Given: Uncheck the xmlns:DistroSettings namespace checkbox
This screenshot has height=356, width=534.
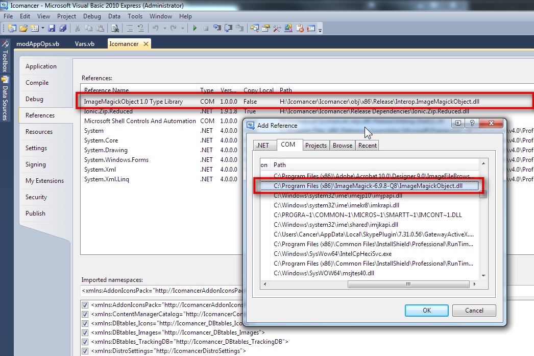Looking at the screenshot, I should pyautogui.click(x=85, y=351).
